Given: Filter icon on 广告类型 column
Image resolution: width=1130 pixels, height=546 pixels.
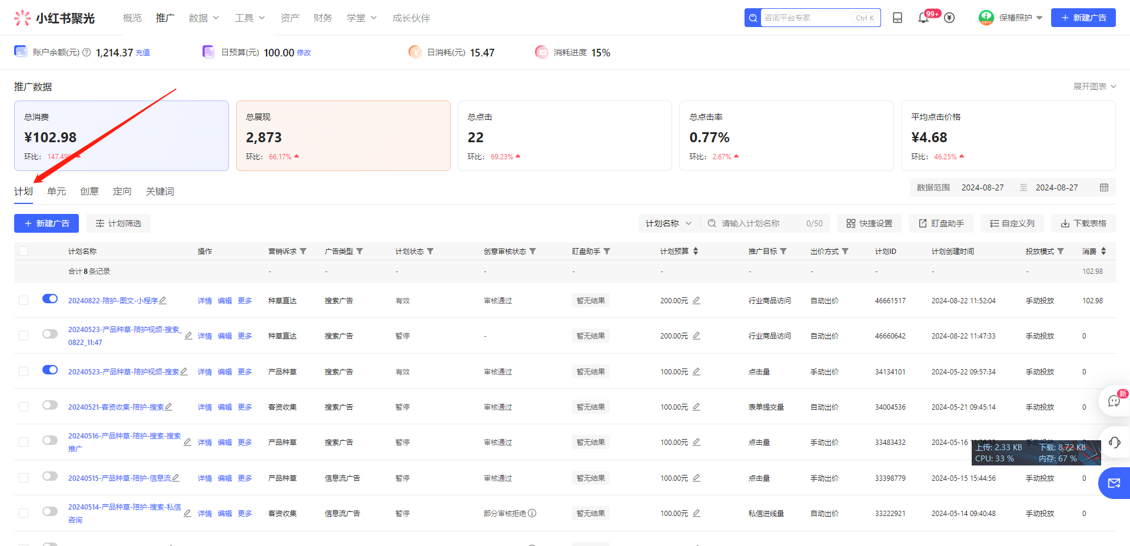Looking at the screenshot, I should (360, 251).
